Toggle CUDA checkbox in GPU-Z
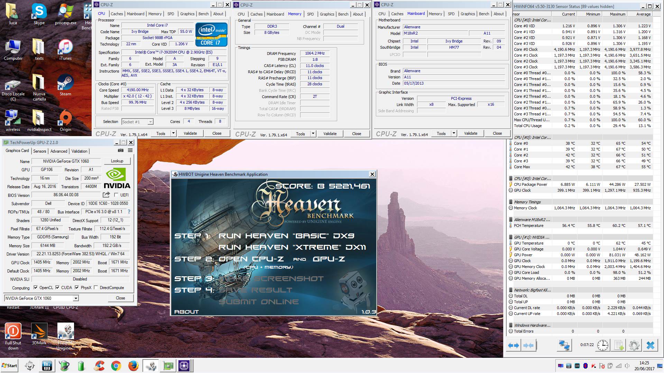This screenshot has height=373, width=664. (x=57, y=287)
